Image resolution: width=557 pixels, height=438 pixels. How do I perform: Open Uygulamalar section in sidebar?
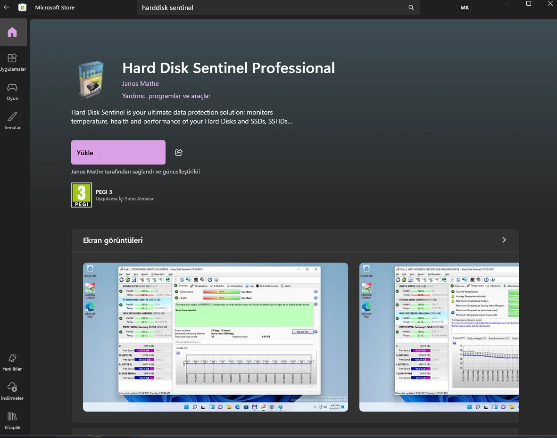[12, 62]
